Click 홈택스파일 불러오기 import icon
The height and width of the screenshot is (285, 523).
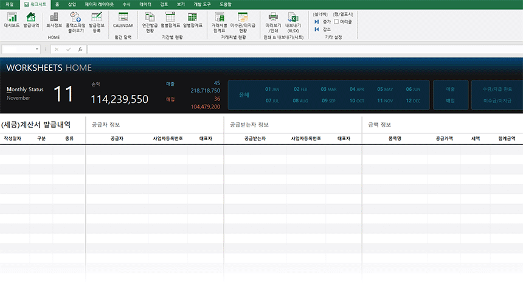pos(75,21)
